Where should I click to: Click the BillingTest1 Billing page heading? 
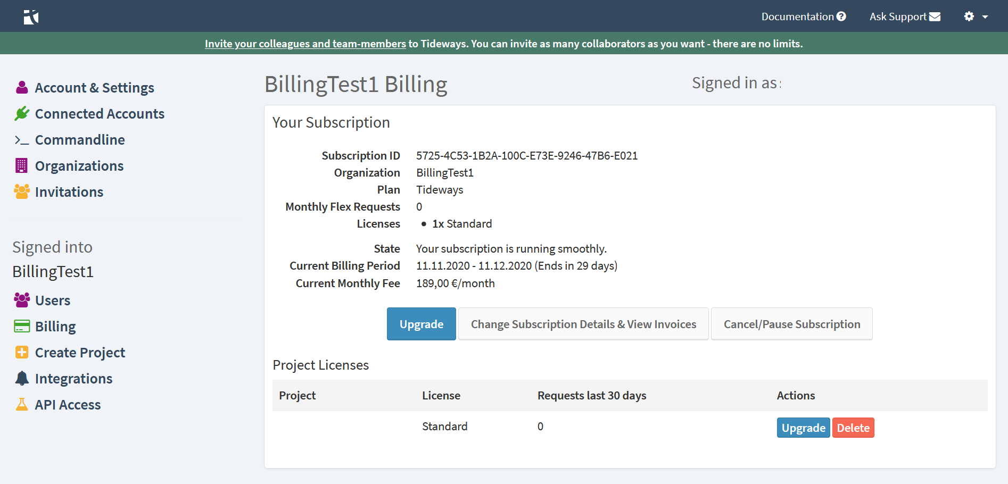356,84
